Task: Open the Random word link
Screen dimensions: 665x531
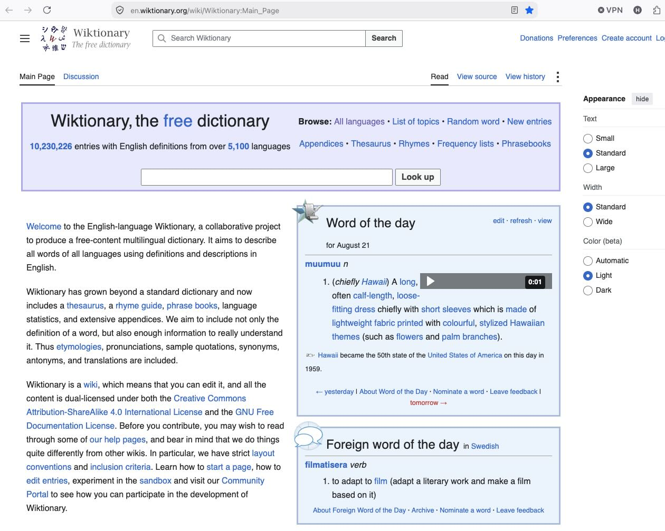Action: pos(473,121)
